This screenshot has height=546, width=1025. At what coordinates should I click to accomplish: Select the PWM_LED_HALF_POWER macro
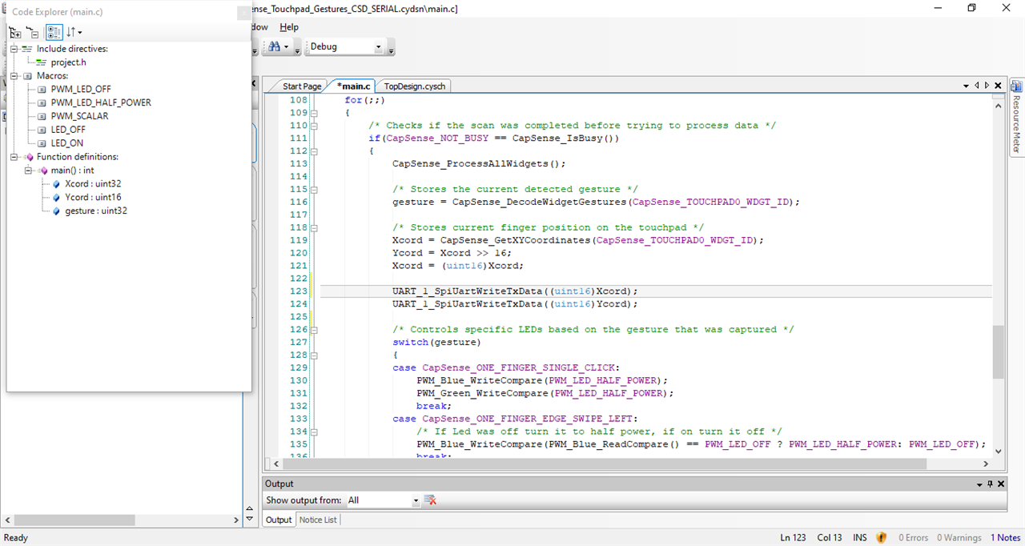click(101, 102)
